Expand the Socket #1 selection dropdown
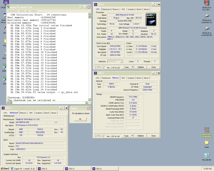214x171 pixels. (121, 61)
